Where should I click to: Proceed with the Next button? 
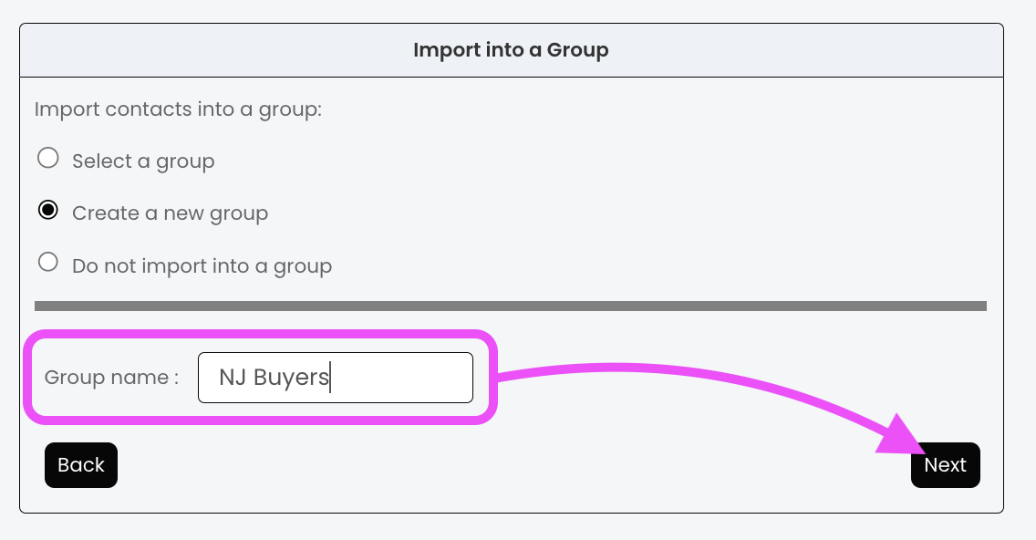point(945,465)
